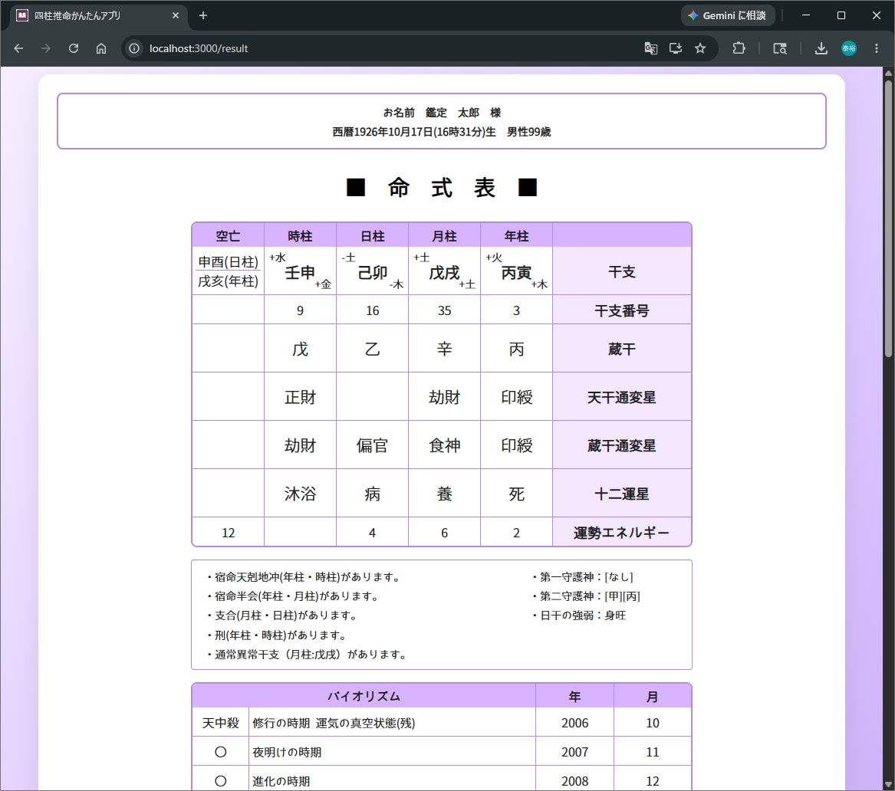Click the 空亡 column header
The height and width of the screenshot is (791, 895).
tap(228, 235)
